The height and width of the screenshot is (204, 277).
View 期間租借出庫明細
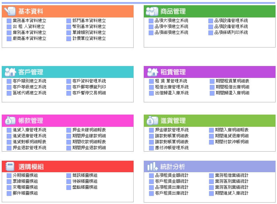click(232, 87)
